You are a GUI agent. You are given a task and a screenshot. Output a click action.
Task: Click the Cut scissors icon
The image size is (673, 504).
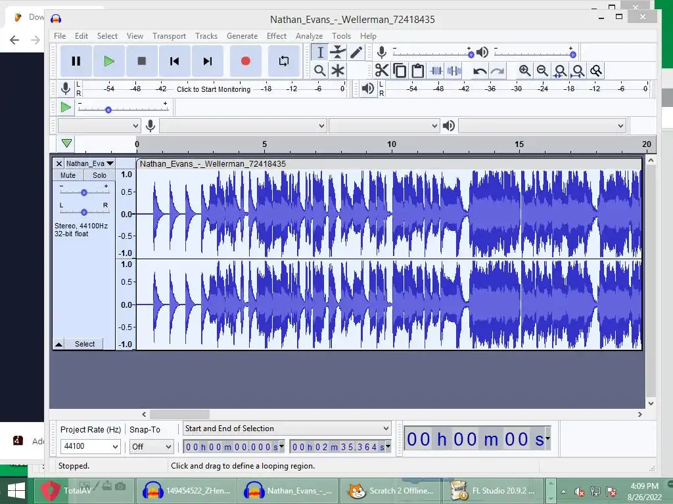click(382, 70)
